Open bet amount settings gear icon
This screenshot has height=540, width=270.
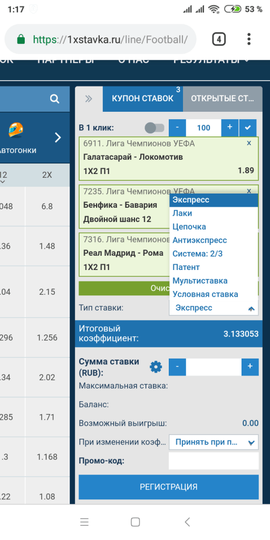[156, 368]
